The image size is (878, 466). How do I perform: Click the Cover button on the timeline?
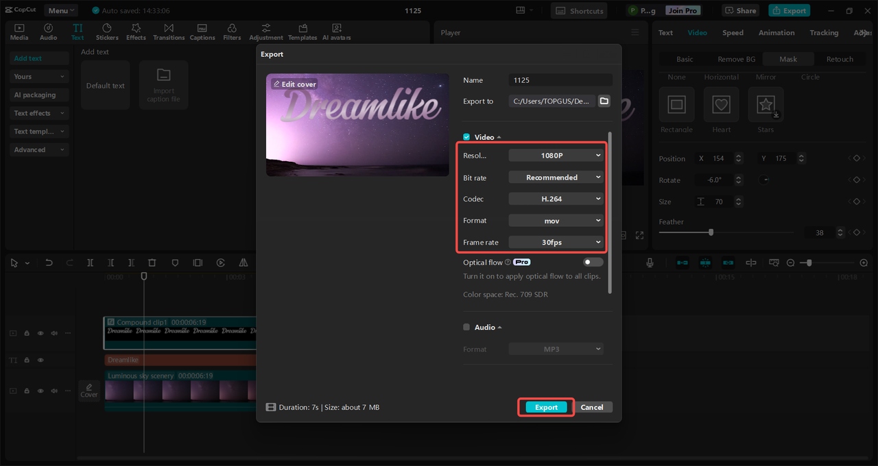point(89,390)
